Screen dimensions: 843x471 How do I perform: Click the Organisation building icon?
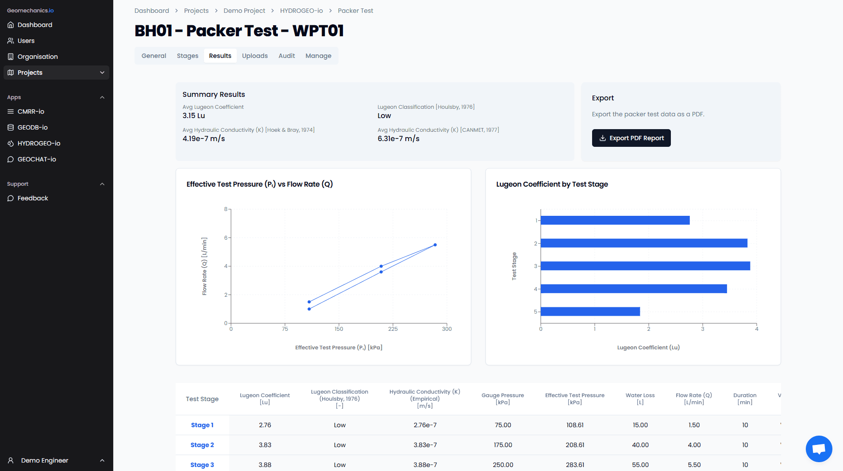[x=11, y=57]
